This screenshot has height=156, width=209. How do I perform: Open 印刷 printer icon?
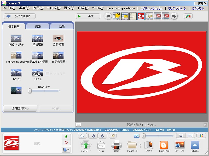pos(117,146)
